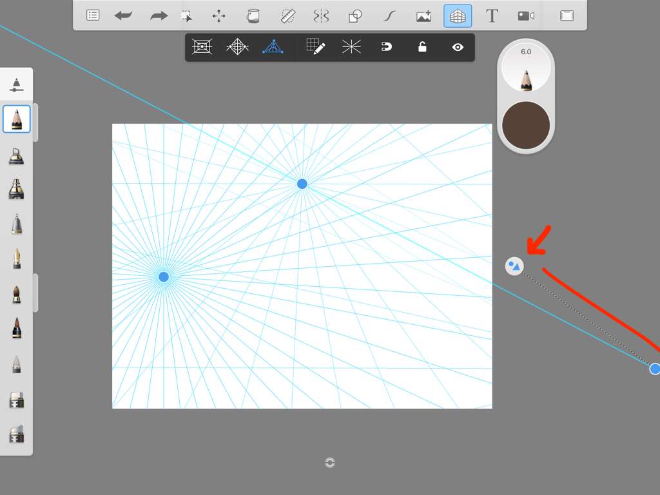660x495 pixels.
Task: Undo the last action
Action: (x=123, y=15)
